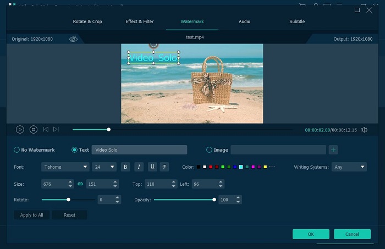The width and height of the screenshot is (385, 249).
Task: Decrease the Left position value
Action: [x=221, y=186]
